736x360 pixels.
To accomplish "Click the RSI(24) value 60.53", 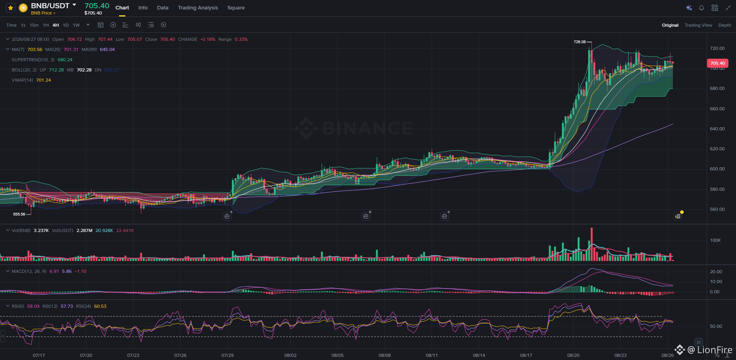I will [100, 306].
